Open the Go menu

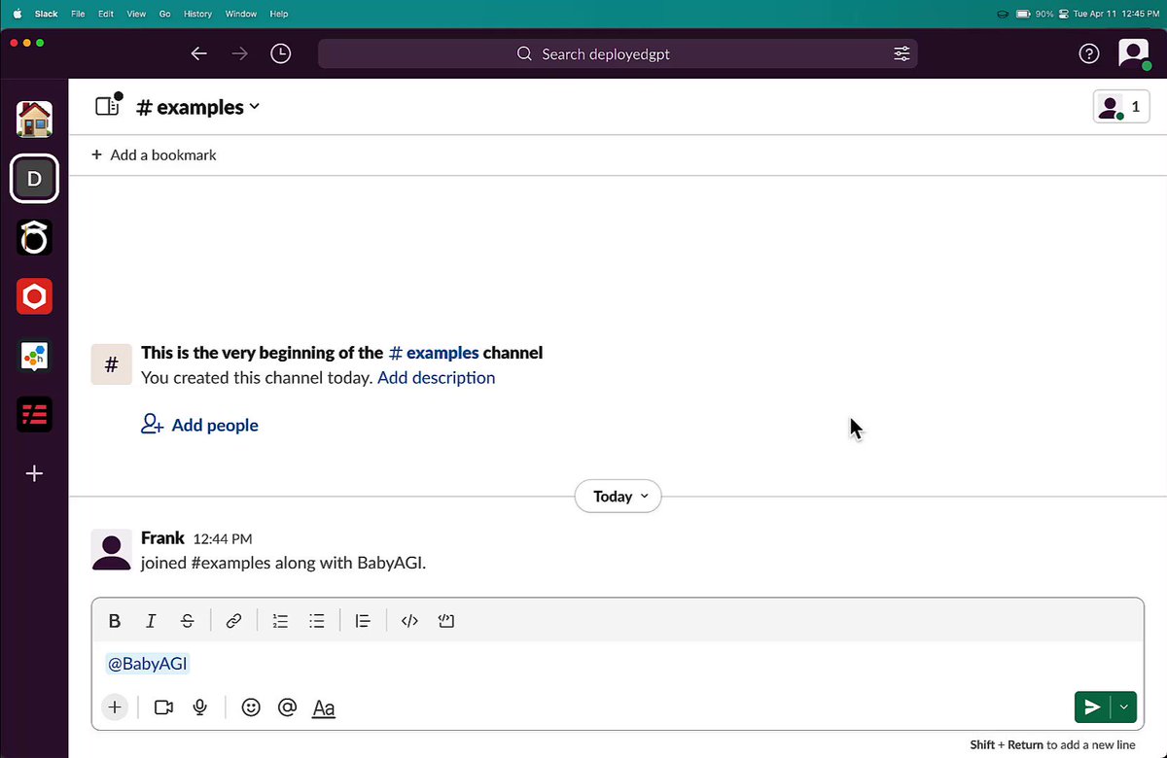pyautogui.click(x=164, y=15)
